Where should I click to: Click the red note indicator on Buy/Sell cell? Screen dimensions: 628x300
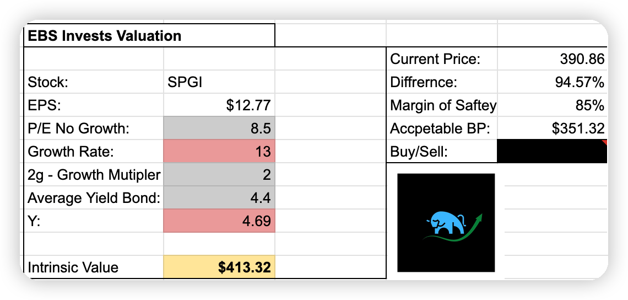pyautogui.click(x=604, y=142)
